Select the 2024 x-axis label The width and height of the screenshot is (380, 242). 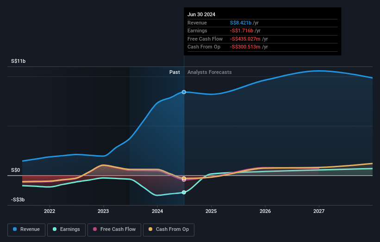(157, 212)
